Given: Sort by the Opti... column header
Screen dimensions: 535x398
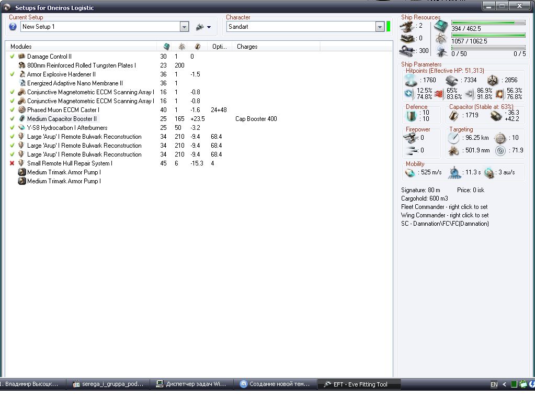Looking at the screenshot, I should (220, 47).
